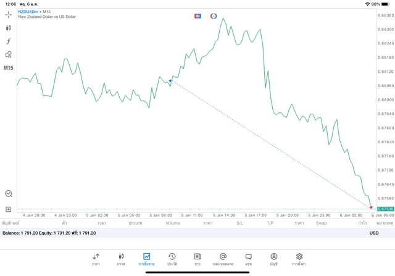The width and height of the screenshot is (395, 276).
Task: Switch to the ราคา (Quotes) tab
Action: (96, 259)
